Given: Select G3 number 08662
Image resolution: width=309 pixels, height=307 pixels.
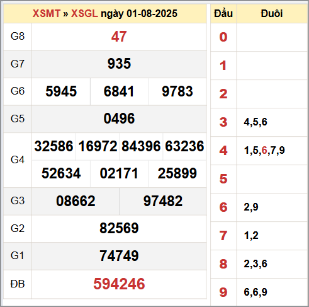Looking at the screenshot, I should tap(76, 201).
